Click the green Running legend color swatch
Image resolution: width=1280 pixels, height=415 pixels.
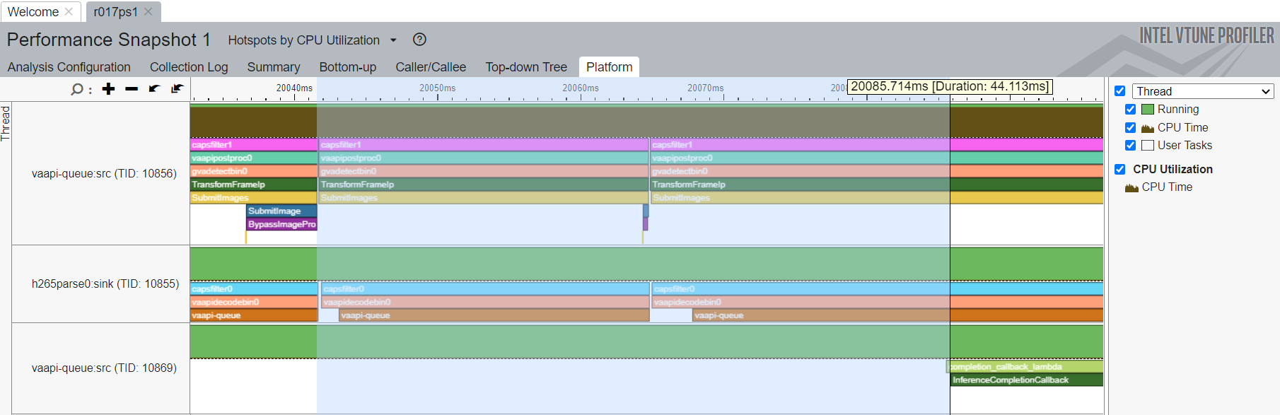click(x=1148, y=110)
